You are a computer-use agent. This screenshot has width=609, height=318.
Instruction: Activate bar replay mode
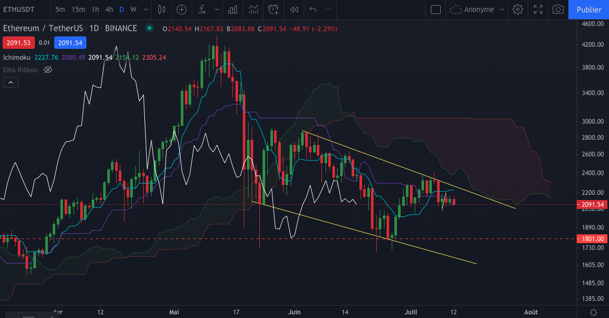(293, 9)
